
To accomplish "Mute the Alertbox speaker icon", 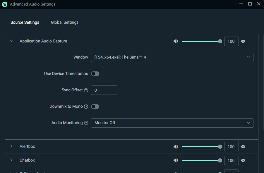I will [176, 147].
